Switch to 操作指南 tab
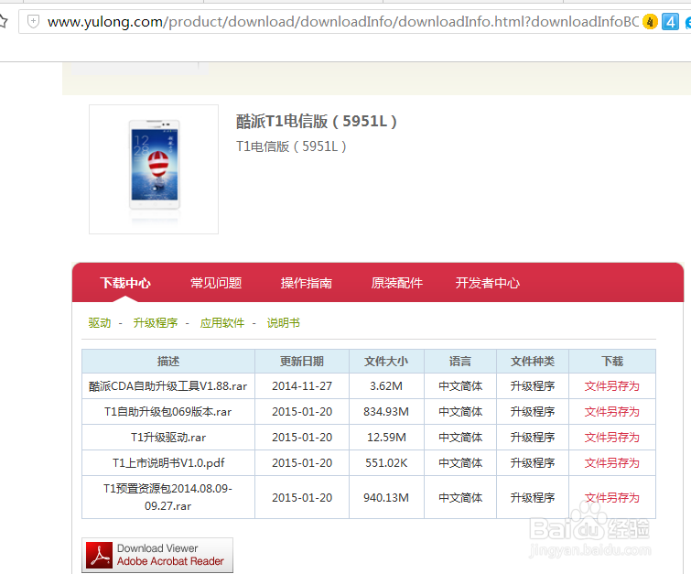Viewport: 691px width, 574px height. click(307, 283)
